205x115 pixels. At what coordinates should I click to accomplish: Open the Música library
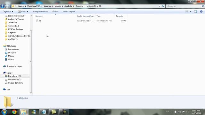(x=11, y=56)
